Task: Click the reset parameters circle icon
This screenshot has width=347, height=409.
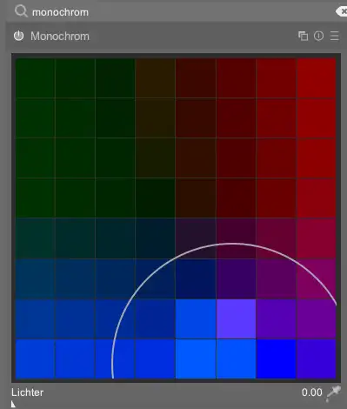Action: pos(318,36)
